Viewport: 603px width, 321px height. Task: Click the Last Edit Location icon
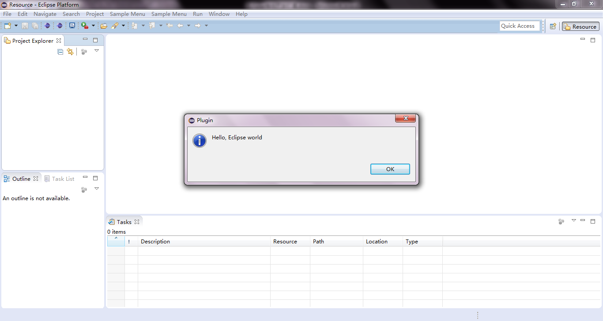coord(170,26)
